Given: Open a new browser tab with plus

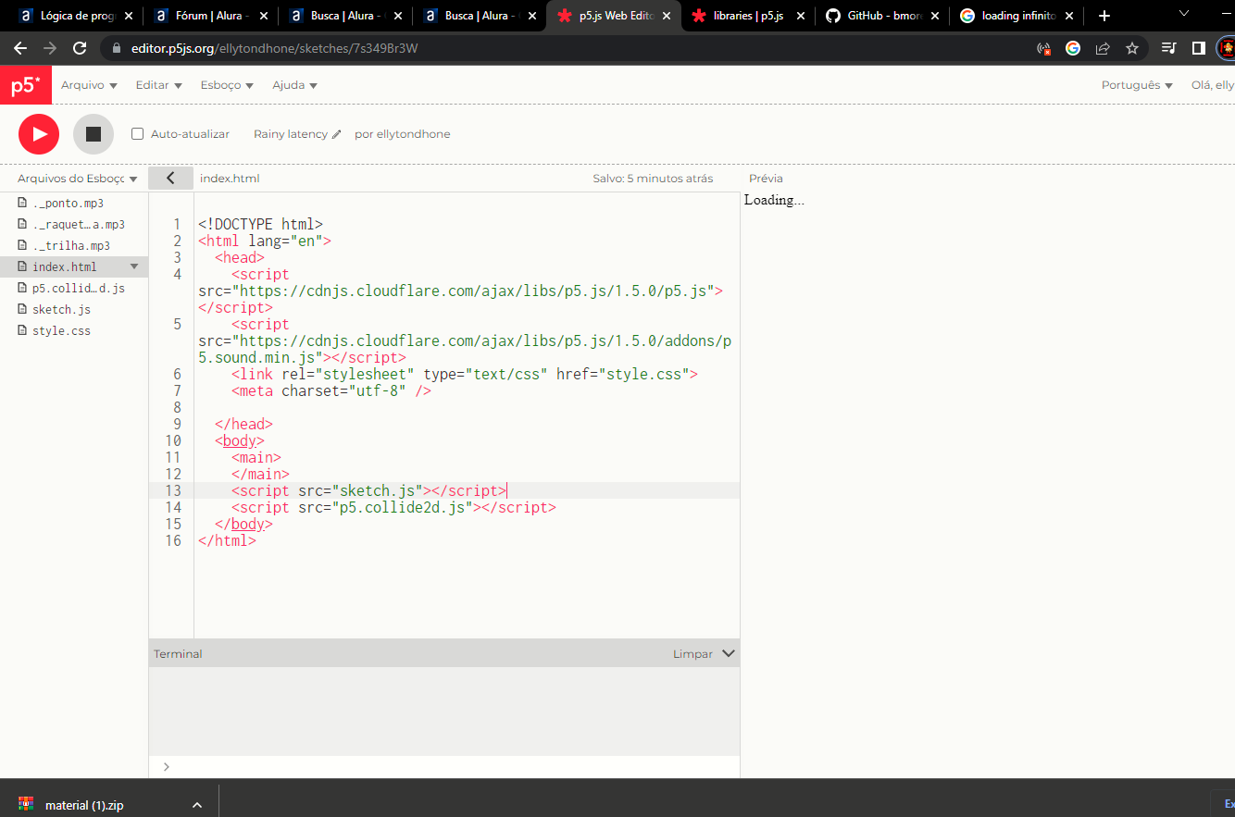Looking at the screenshot, I should (x=1104, y=16).
